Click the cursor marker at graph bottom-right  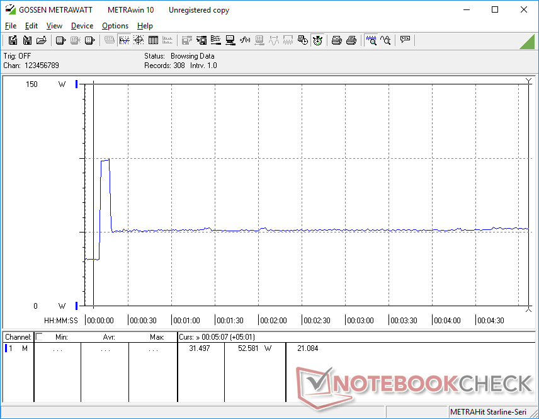click(529, 309)
